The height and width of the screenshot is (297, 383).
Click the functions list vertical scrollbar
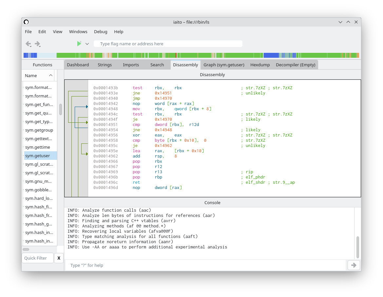[x=61, y=109]
